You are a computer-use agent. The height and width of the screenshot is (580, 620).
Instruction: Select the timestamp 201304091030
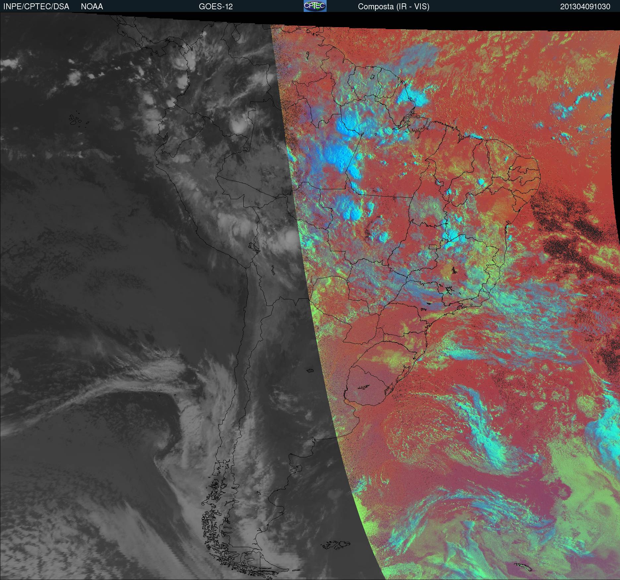[x=585, y=7]
